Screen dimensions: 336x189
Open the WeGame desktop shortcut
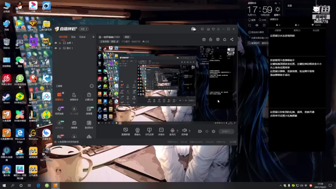33,134
